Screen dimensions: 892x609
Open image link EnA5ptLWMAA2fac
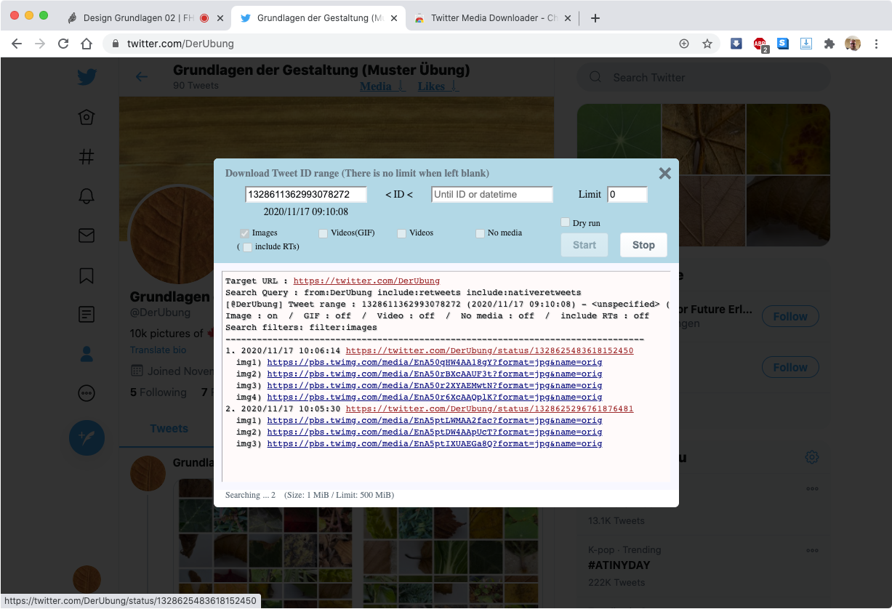[x=435, y=420]
